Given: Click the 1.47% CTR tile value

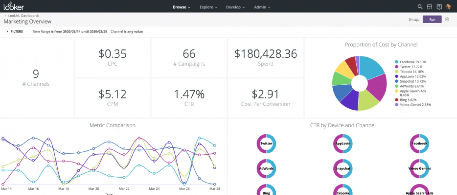Looking at the screenshot, I should (x=189, y=94).
